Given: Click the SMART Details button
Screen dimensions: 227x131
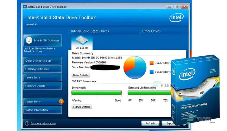Looking at the screenshot, I should (81, 107).
